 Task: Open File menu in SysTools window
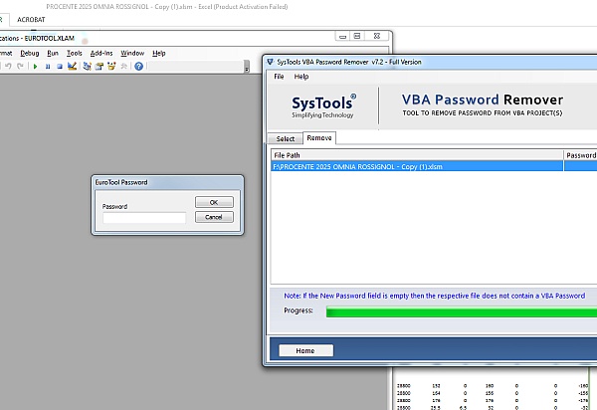tap(279, 76)
